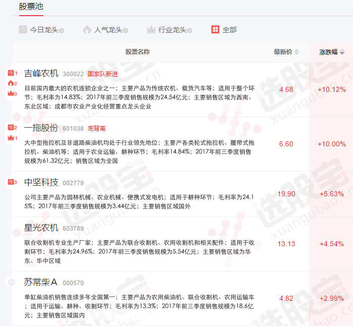The image size is (353, 326).
Task: Click 中坚科技 description paragraph
Action: [139, 201]
